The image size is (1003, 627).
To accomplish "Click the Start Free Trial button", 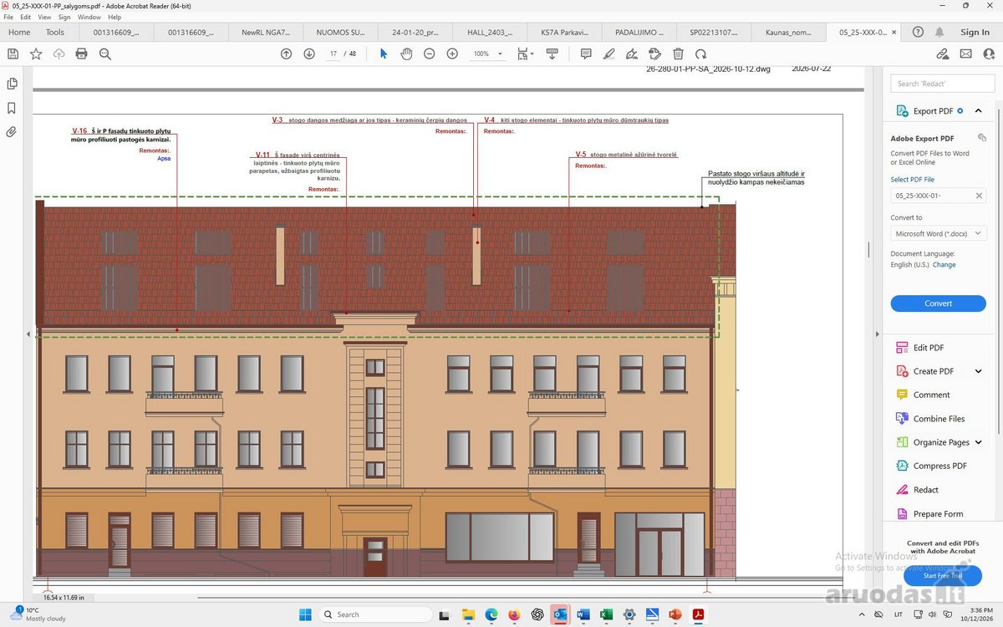I will pos(942,575).
